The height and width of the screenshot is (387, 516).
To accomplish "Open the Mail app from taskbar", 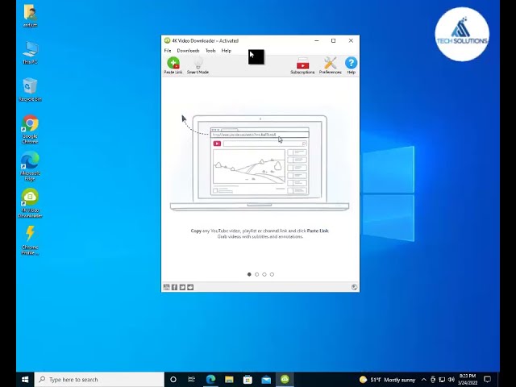I will click(266, 380).
